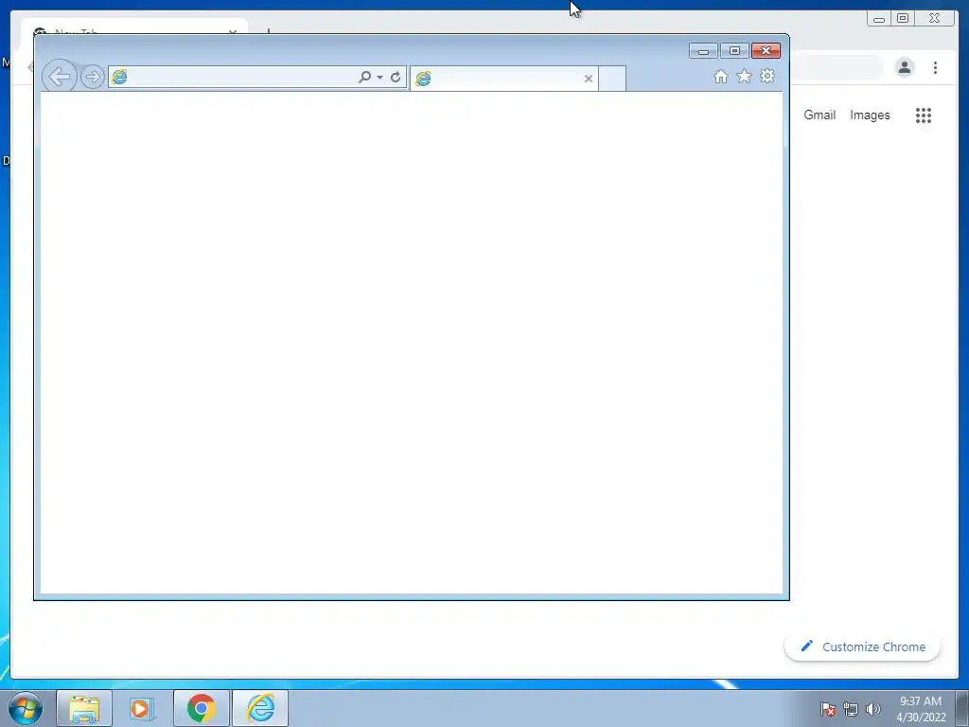Close the Internet Explorer tab
Viewport: 969px width, 727px height.
[589, 79]
